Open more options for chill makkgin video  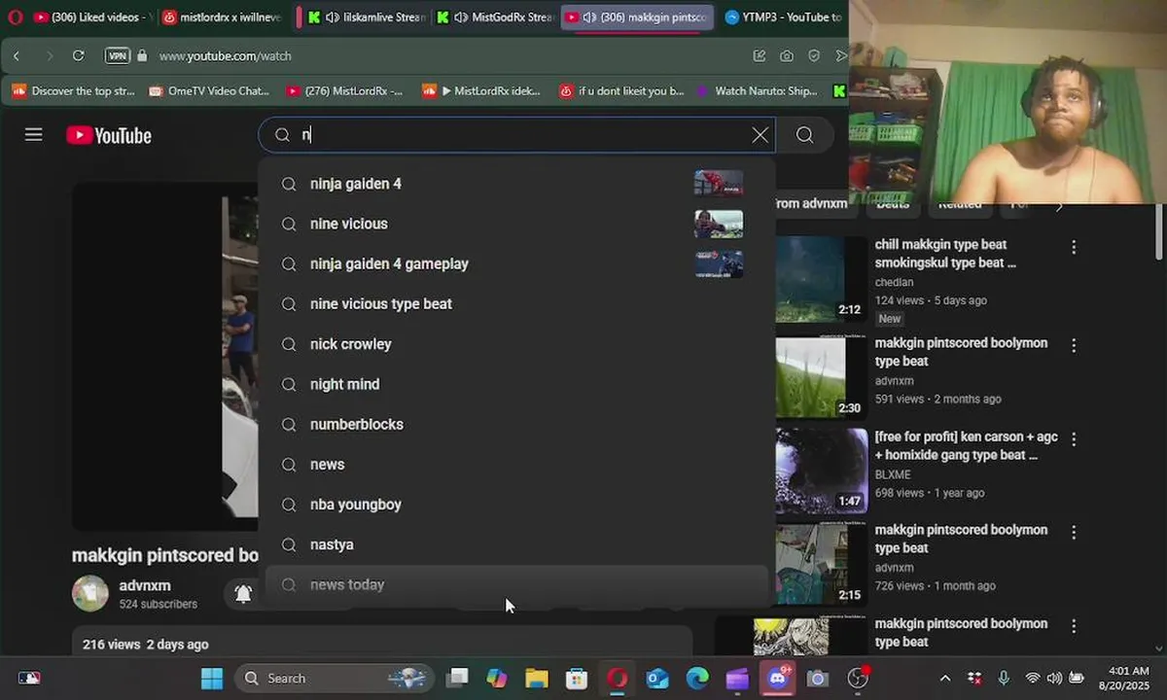(x=1074, y=248)
